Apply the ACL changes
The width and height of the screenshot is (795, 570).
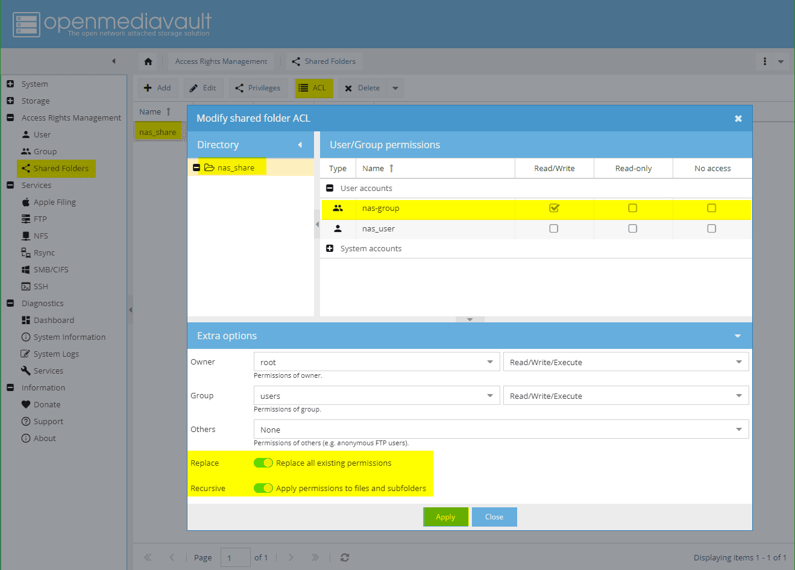pyautogui.click(x=445, y=516)
